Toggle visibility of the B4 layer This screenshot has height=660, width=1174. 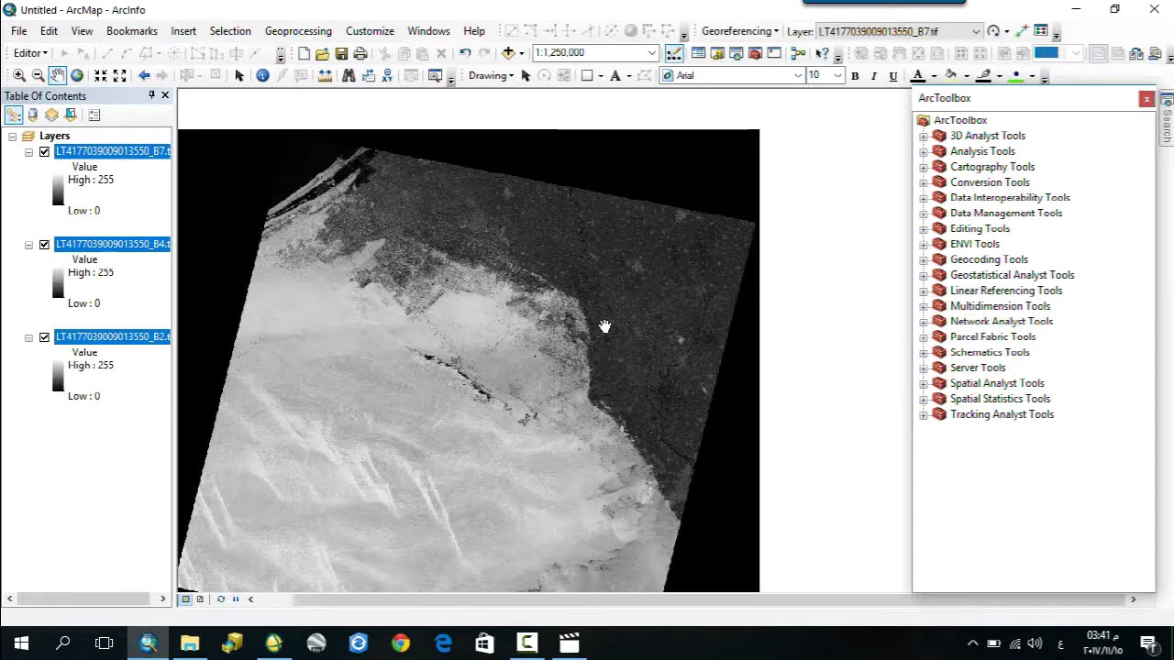click(44, 245)
